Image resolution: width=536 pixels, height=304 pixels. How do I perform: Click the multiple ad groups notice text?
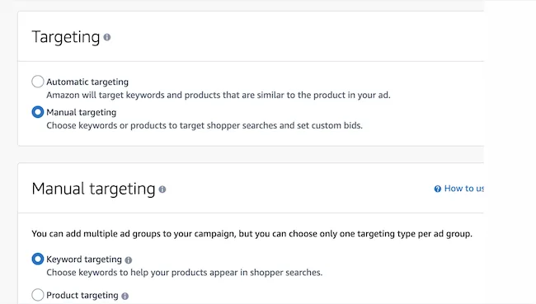(252, 234)
